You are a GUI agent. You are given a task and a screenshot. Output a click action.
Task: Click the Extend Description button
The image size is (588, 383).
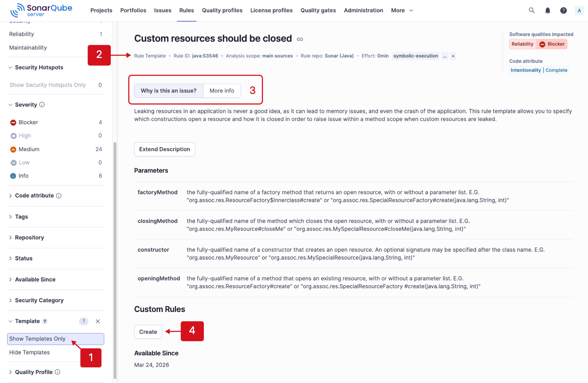165,149
